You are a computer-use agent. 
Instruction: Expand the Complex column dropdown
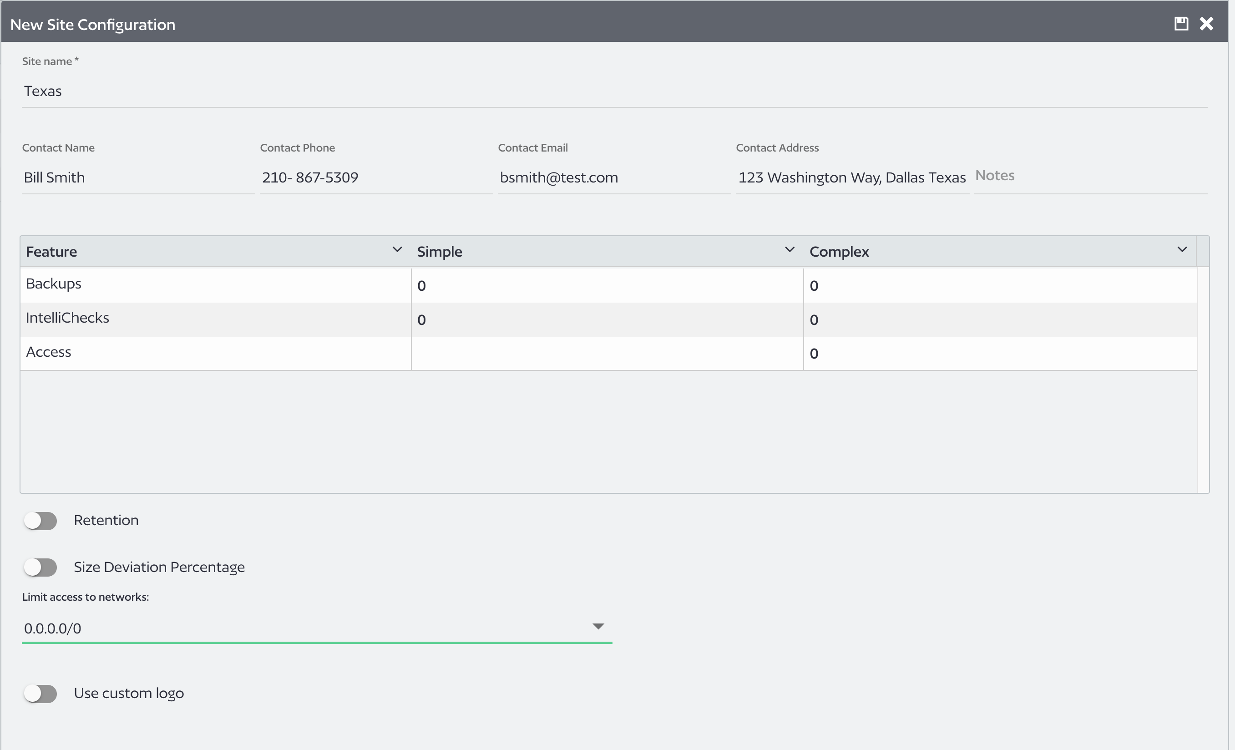tap(1182, 249)
